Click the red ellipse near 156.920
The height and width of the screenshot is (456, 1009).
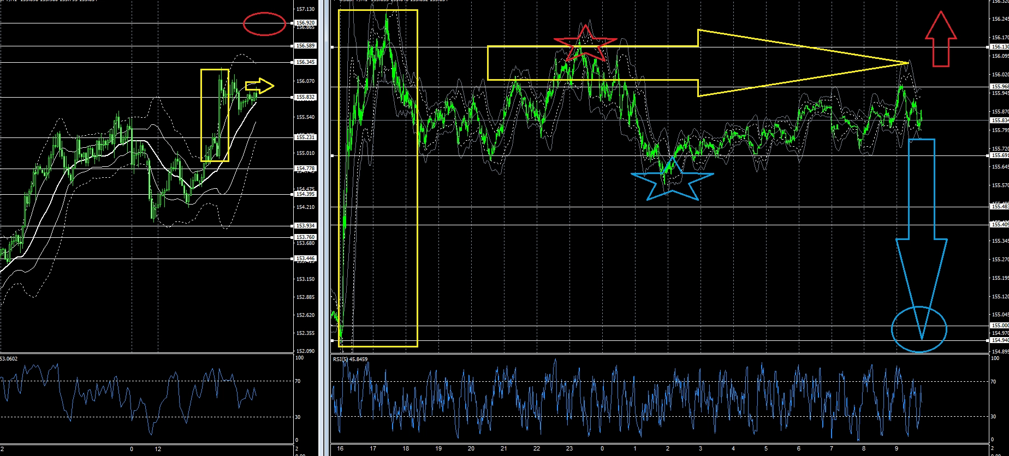tap(264, 24)
